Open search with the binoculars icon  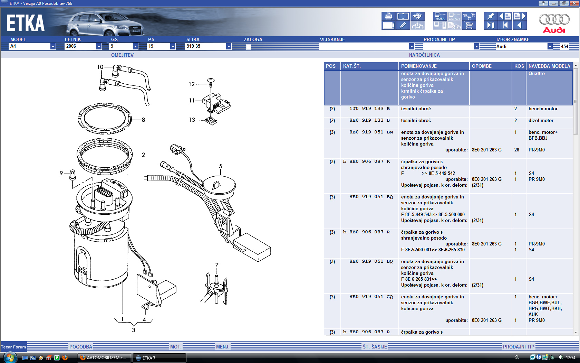(417, 16)
